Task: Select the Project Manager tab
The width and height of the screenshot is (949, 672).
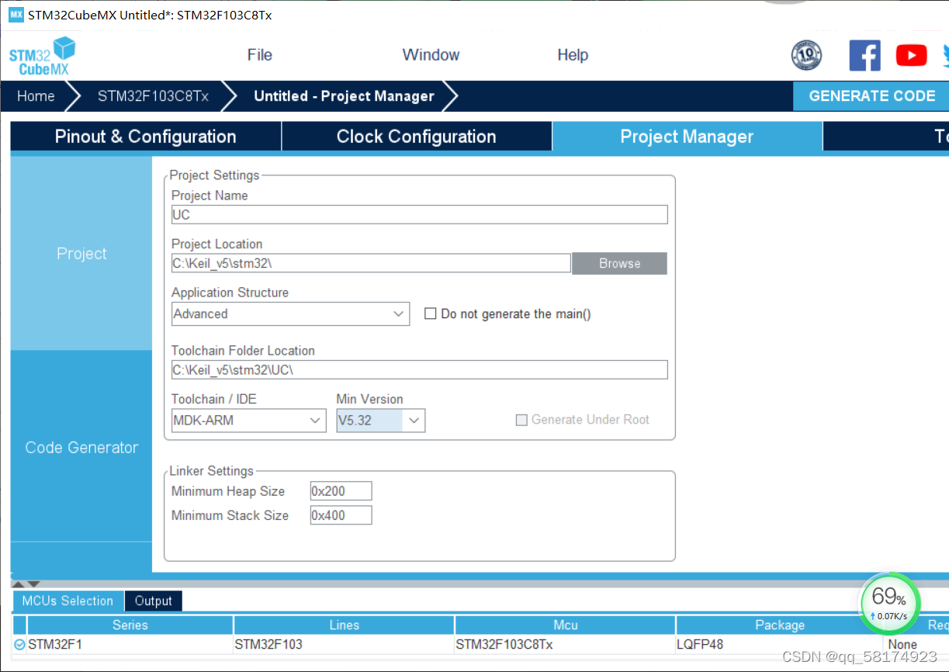Action: pos(687,137)
